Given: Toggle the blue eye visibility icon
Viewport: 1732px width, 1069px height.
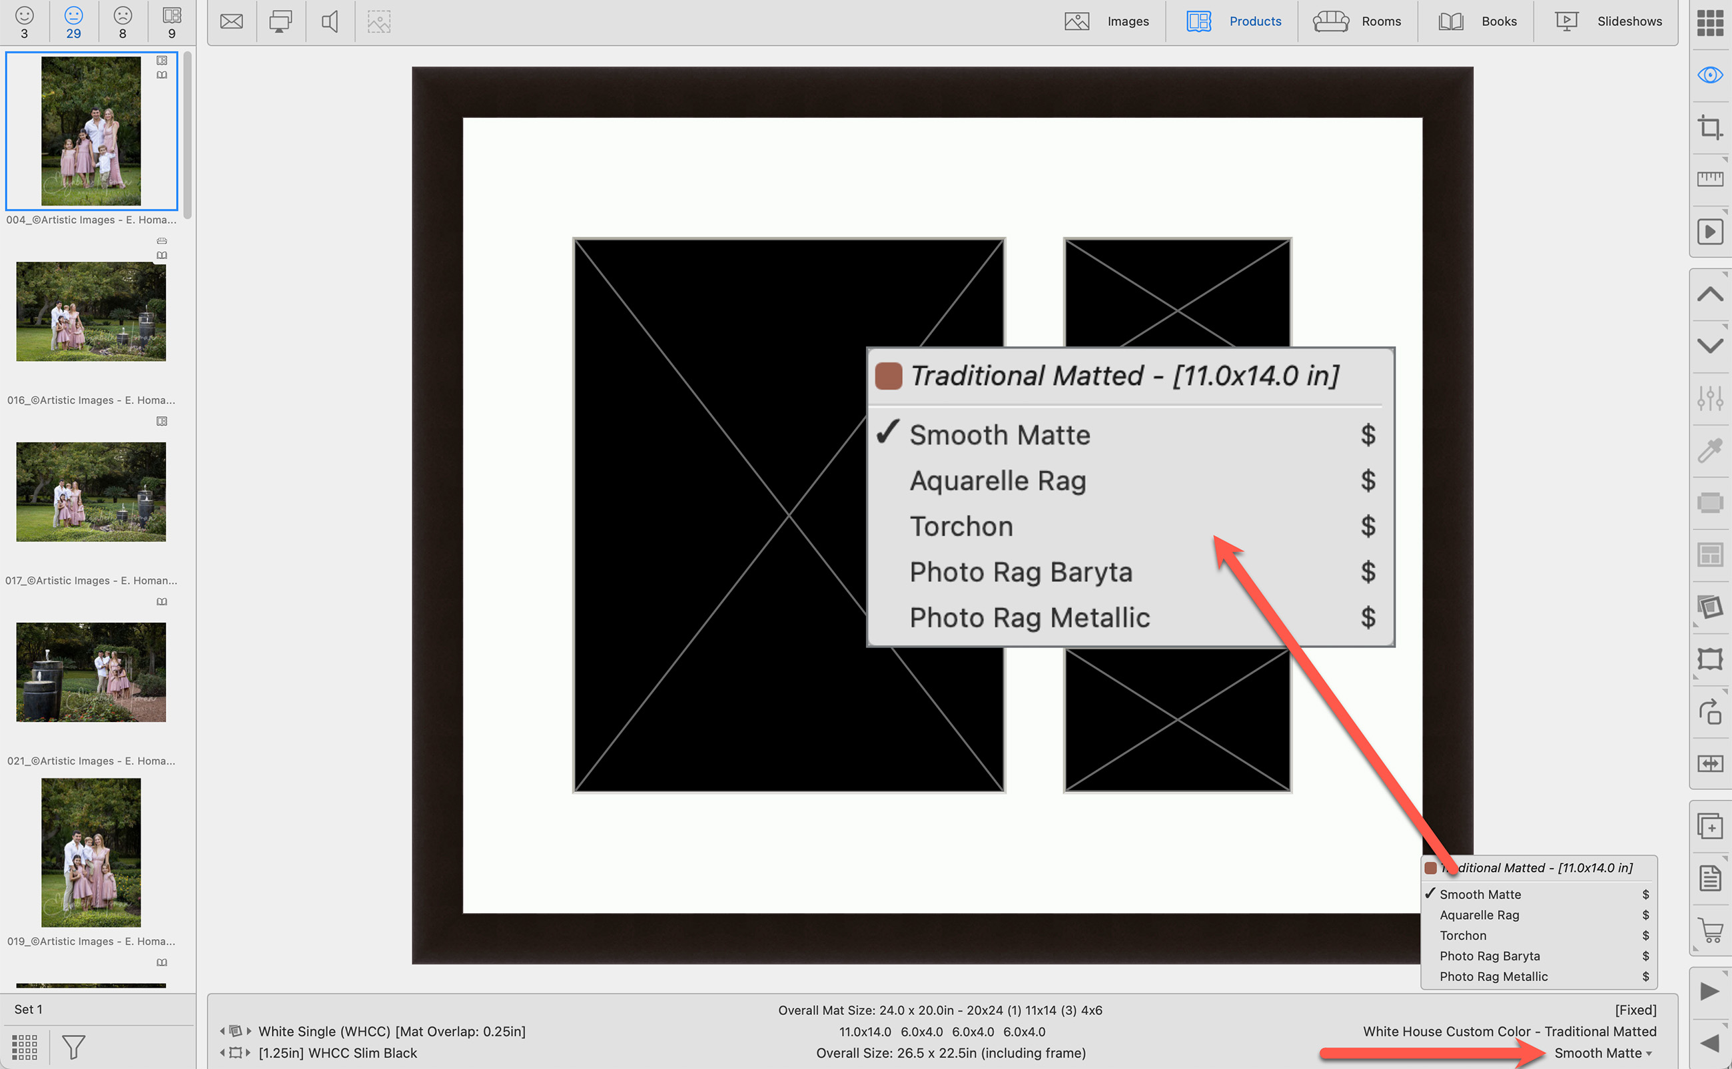Looking at the screenshot, I should point(1709,75).
